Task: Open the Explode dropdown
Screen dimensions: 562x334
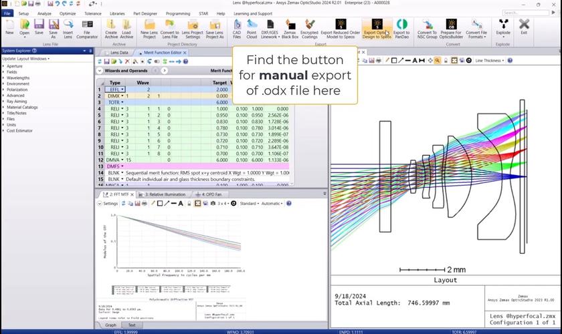Action: 503,29
